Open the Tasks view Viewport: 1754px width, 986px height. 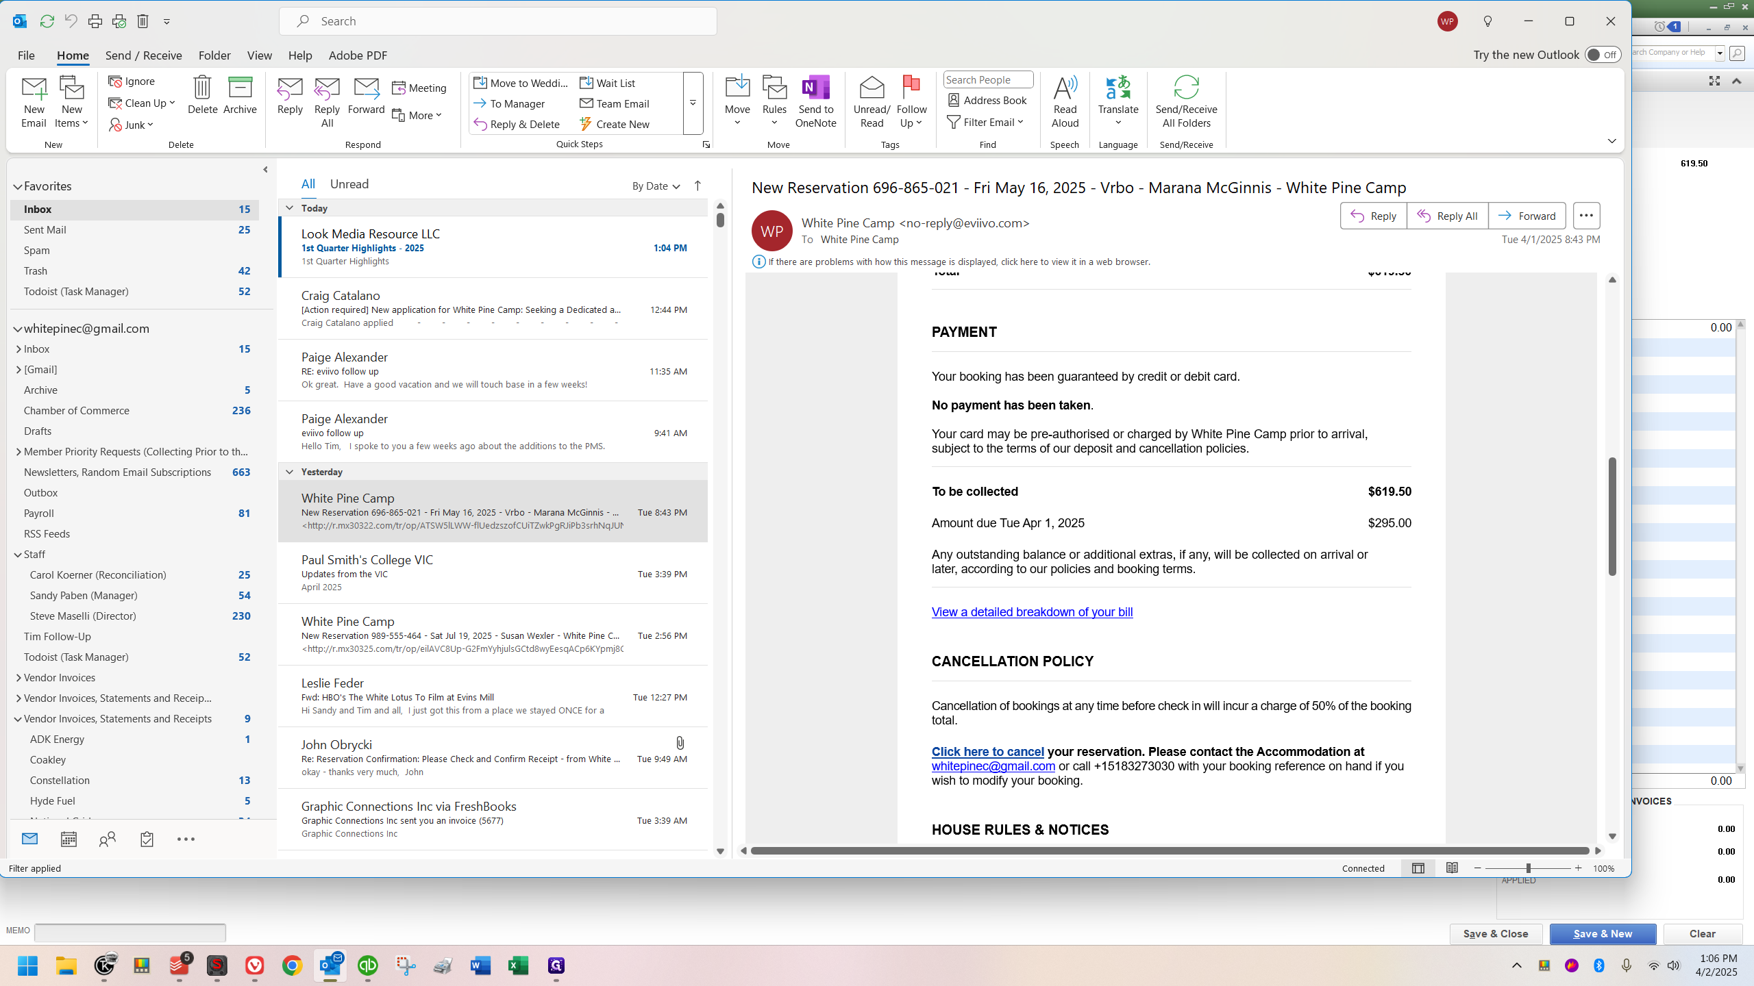147,839
